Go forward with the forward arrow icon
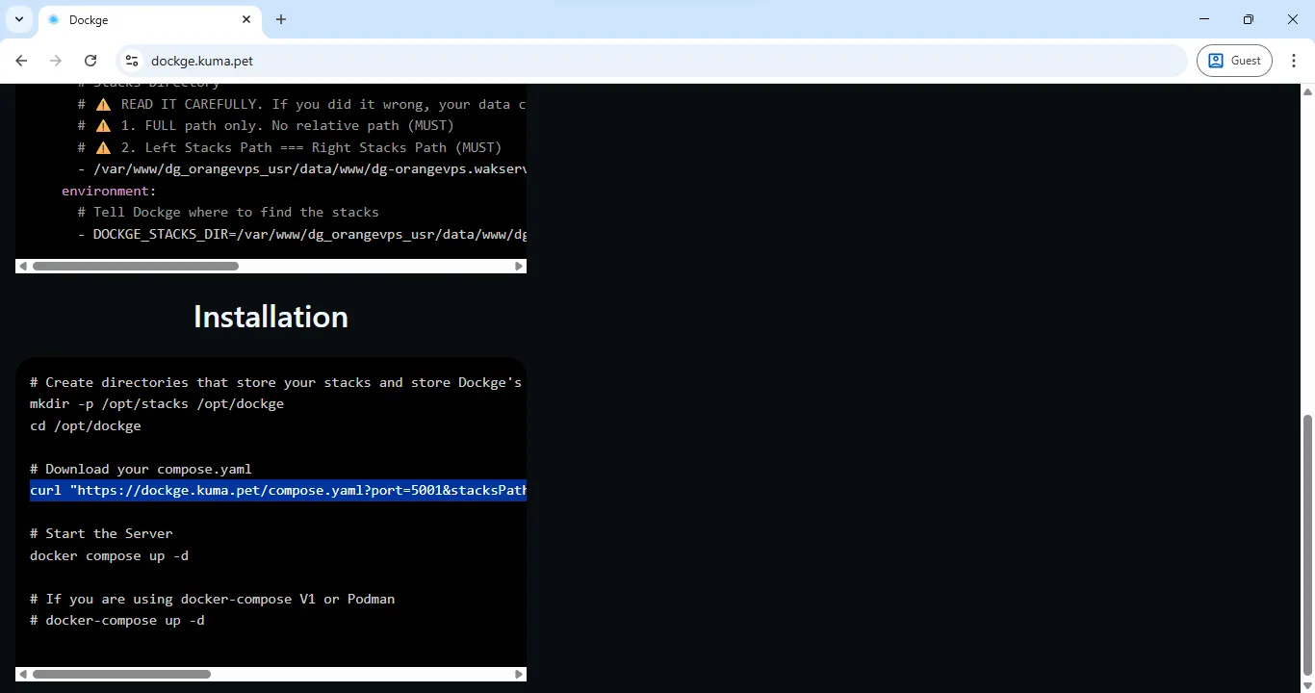The width and height of the screenshot is (1315, 693). (56, 60)
